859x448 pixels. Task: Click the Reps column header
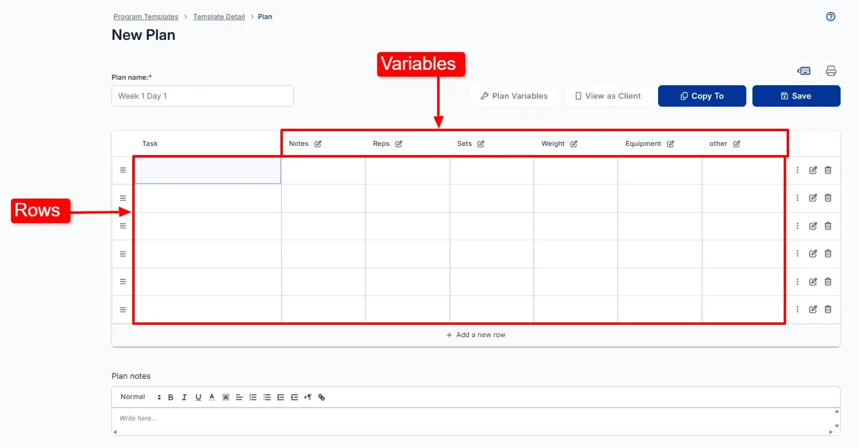click(x=381, y=144)
